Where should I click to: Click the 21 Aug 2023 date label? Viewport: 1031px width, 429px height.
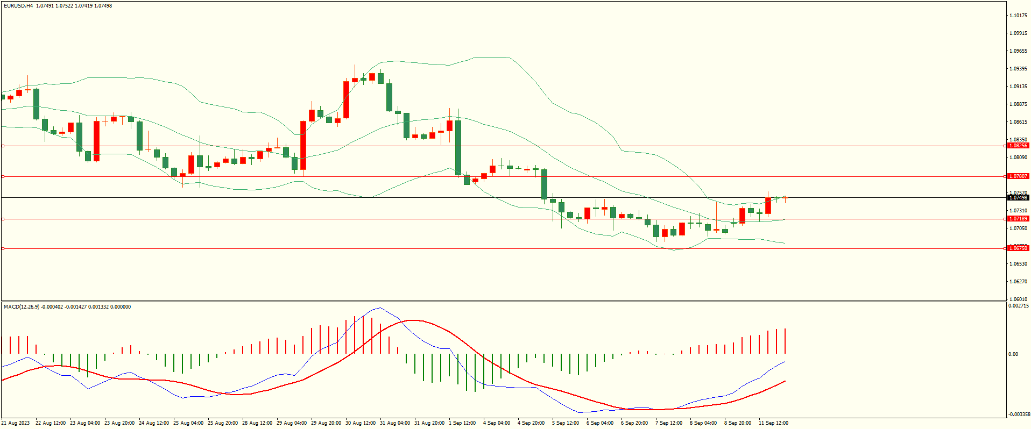pyautogui.click(x=16, y=423)
